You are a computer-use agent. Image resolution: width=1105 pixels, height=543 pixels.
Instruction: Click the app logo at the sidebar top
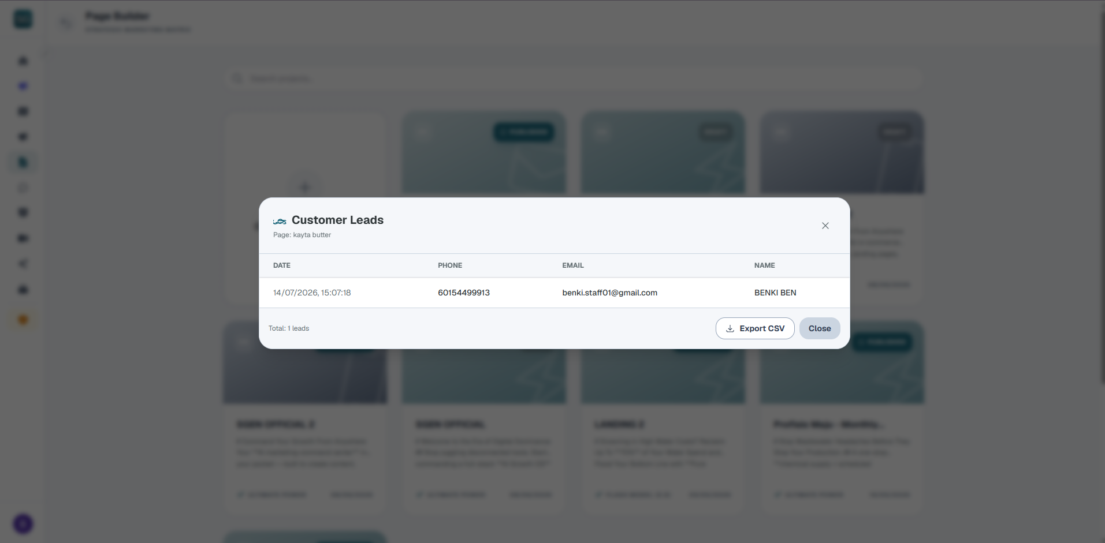pyautogui.click(x=23, y=19)
